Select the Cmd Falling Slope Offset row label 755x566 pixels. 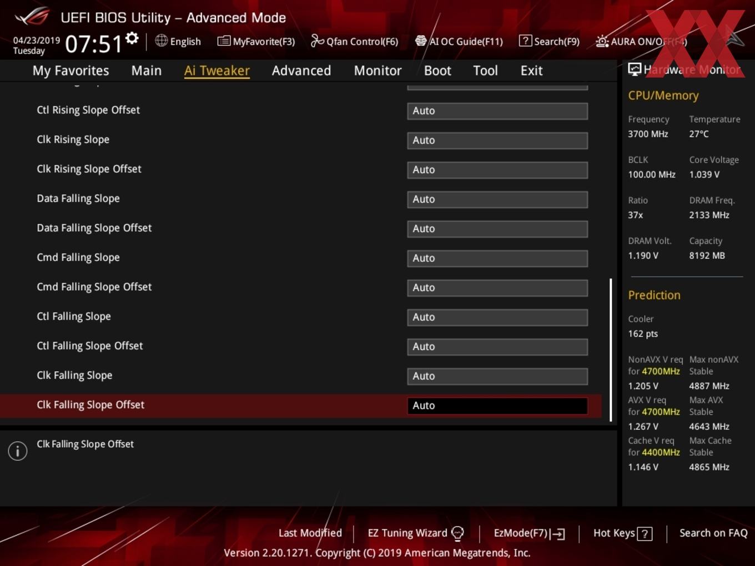click(x=94, y=287)
